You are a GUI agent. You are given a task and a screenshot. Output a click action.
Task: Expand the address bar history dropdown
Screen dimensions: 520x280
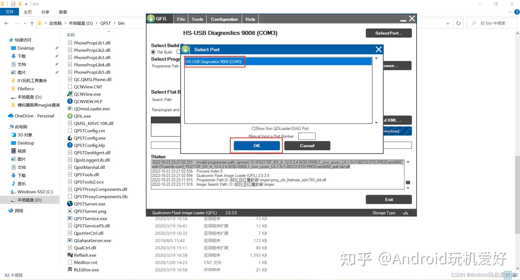(x=448, y=23)
